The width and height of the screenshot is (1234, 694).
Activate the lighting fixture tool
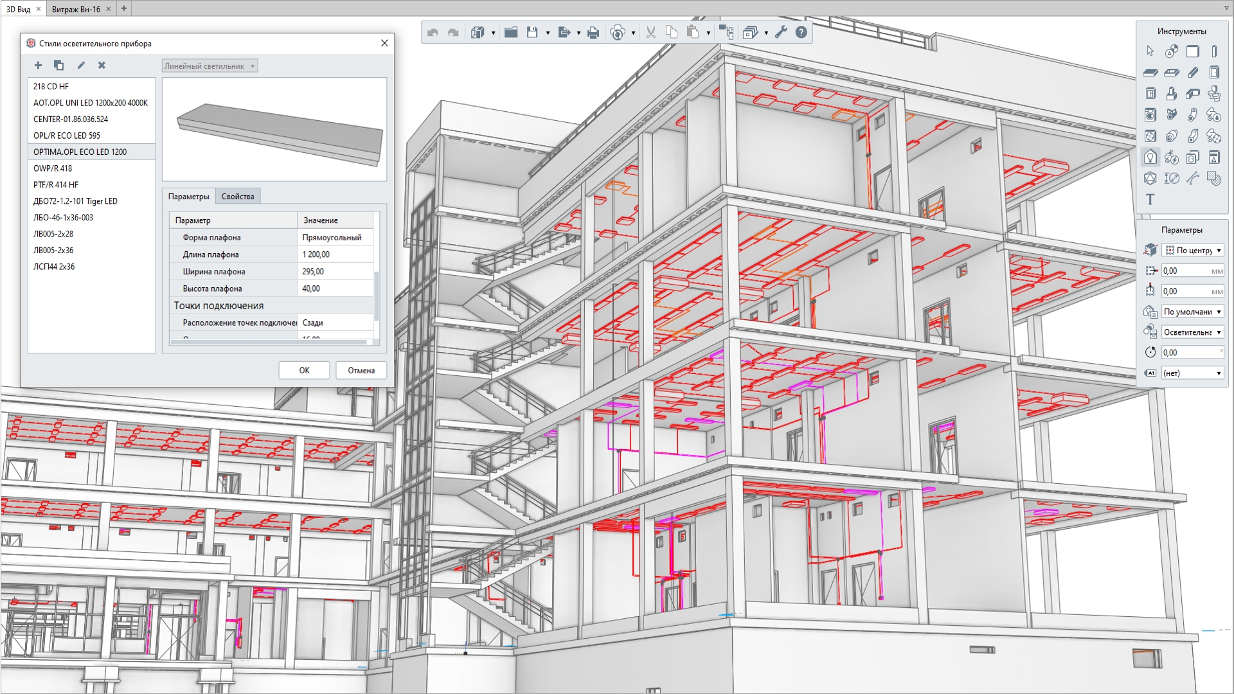pos(1150,157)
